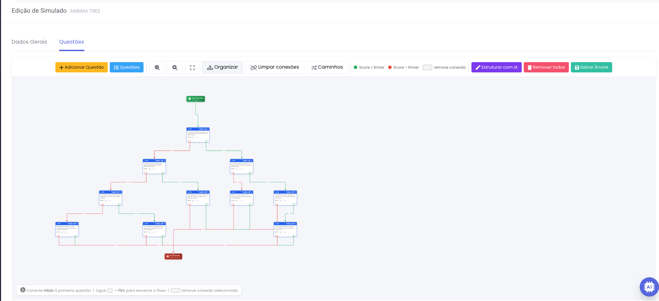Delete everything with Remover todas

click(546, 67)
